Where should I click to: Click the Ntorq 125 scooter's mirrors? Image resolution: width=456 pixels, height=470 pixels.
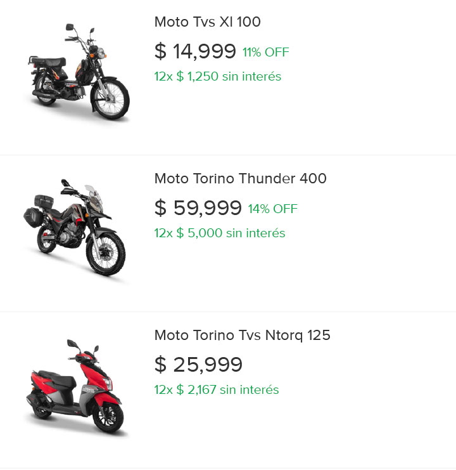(x=72, y=344)
